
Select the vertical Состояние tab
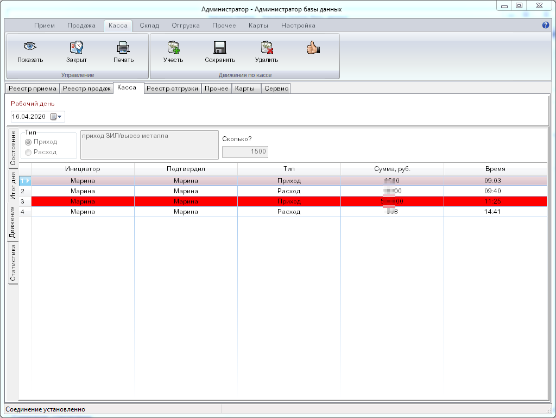tap(13, 148)
